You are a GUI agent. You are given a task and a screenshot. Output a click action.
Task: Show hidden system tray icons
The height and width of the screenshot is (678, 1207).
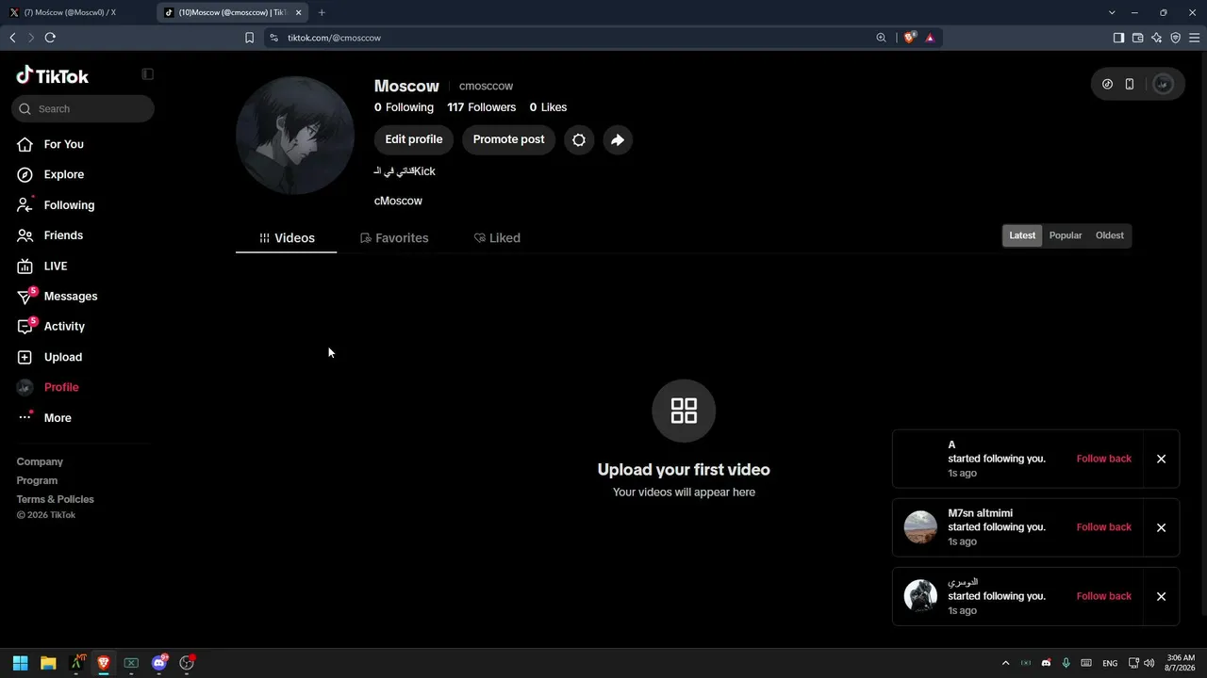coord(1005,663)
